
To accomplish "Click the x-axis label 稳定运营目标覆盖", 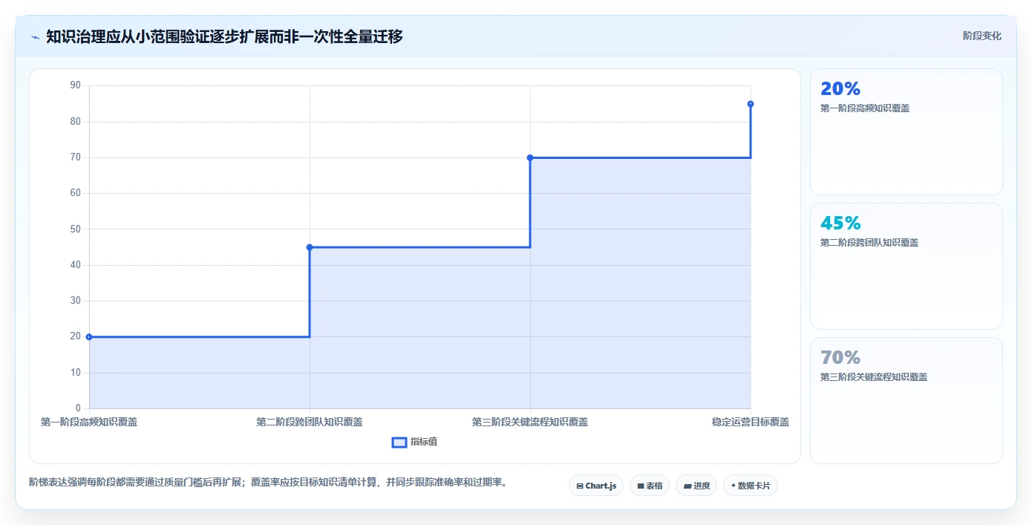I will click(751, 423).
